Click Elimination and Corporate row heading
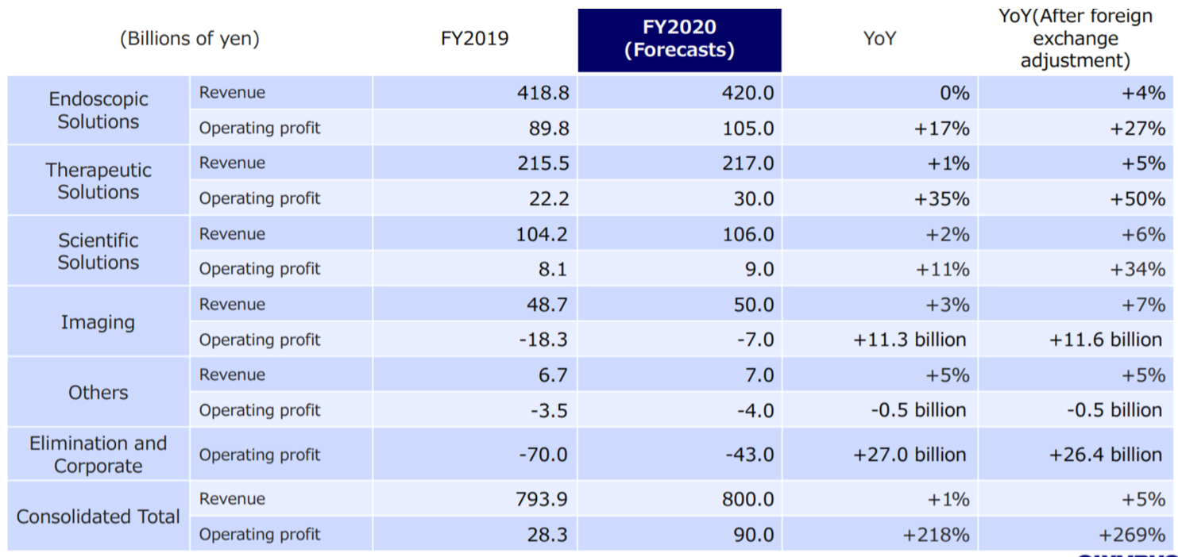Image resolution: width=1178 pixels, height=557 pixels. (98, 455)
